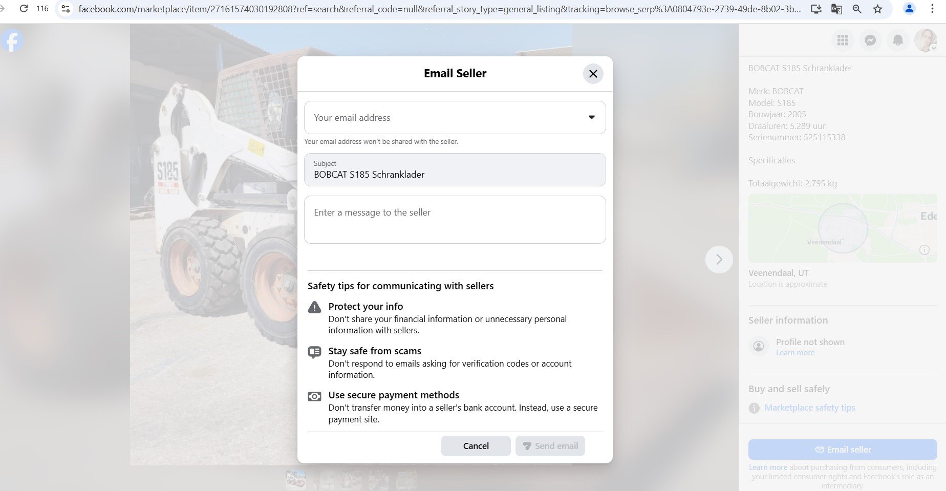The width and height of the screenshot is (946, 491).
Task: Open Chrome profile icon
Action: (910, 9)
